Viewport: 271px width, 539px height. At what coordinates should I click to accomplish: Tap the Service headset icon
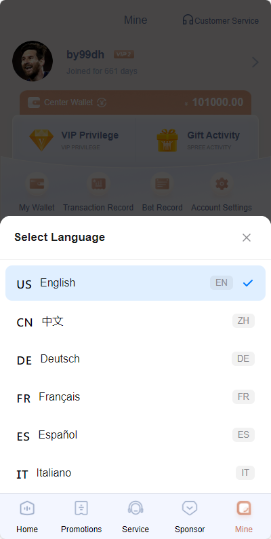tap(135, 508)
